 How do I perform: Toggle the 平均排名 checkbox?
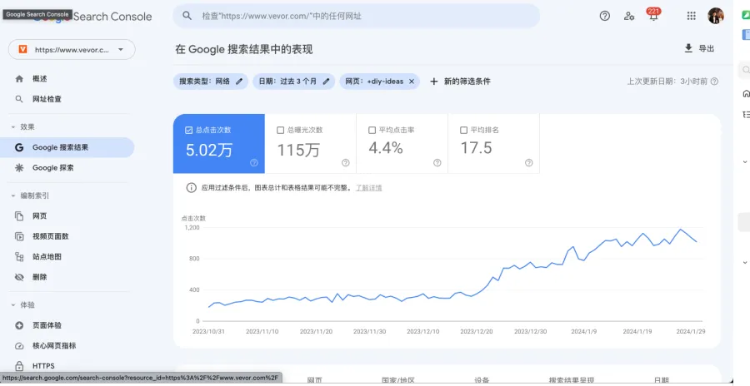point(463,130)
